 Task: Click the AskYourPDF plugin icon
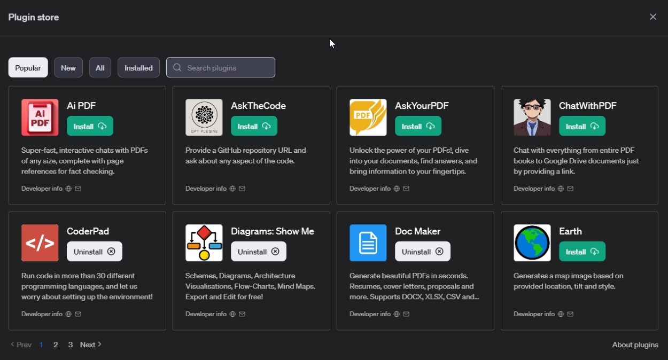[x=368, y=118]
